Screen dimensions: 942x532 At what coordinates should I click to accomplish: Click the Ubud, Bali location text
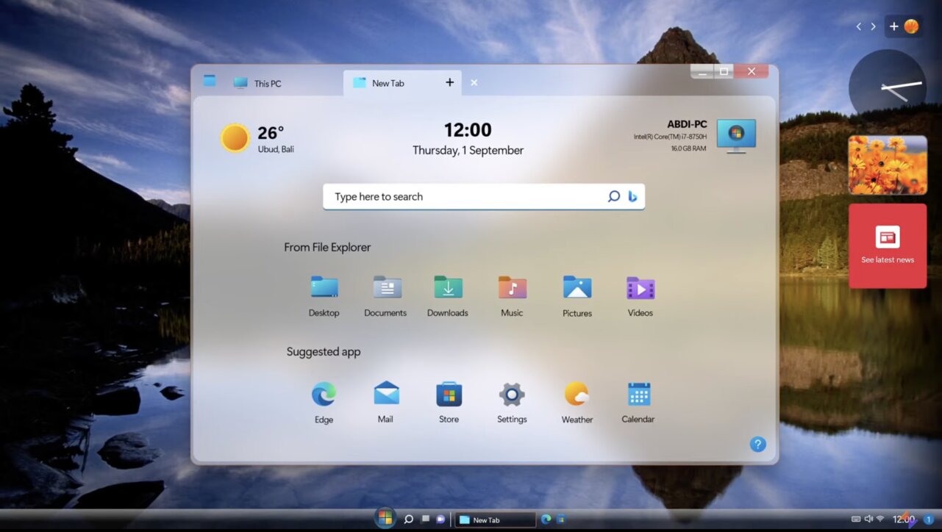point(276,149)
